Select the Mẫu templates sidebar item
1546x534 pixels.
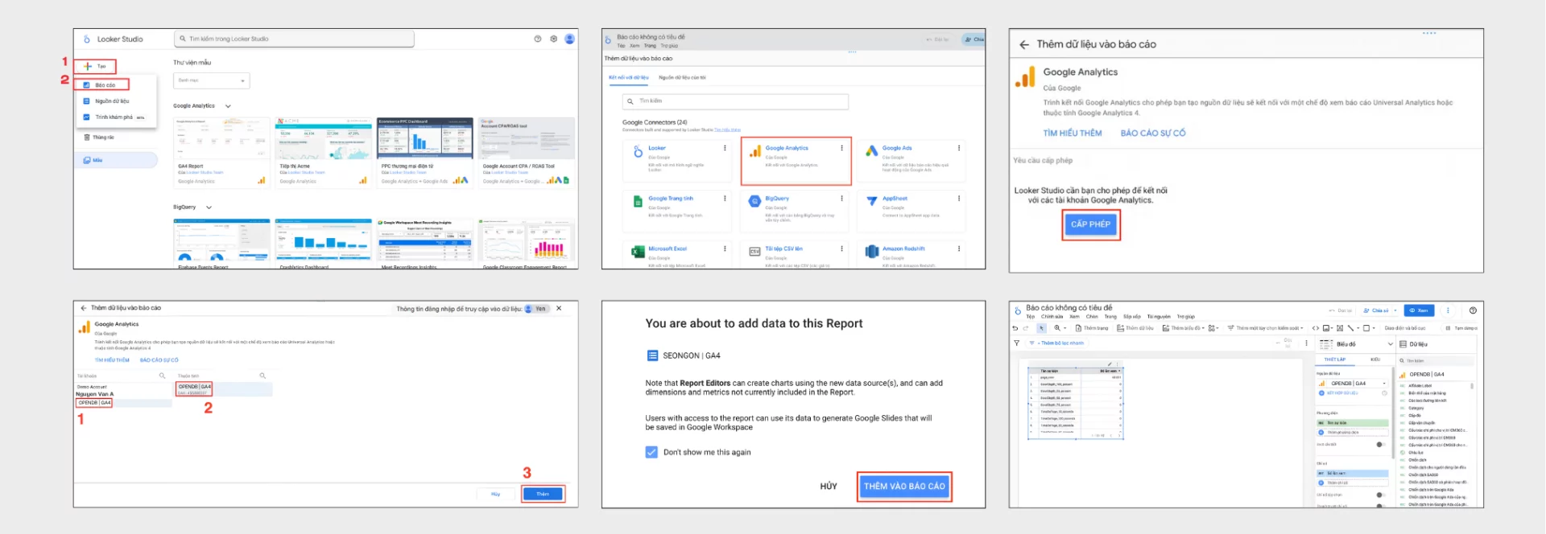click(x=115, y=160)
